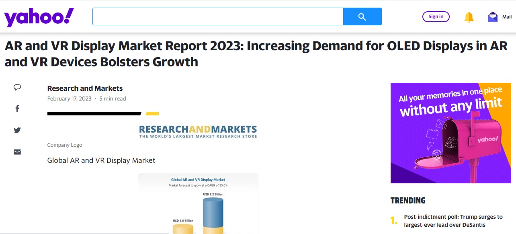Screen dimensions: 516x234
Task: Click the 'Global AR and VR Display Market' text
Action: (x=101, y=160)
